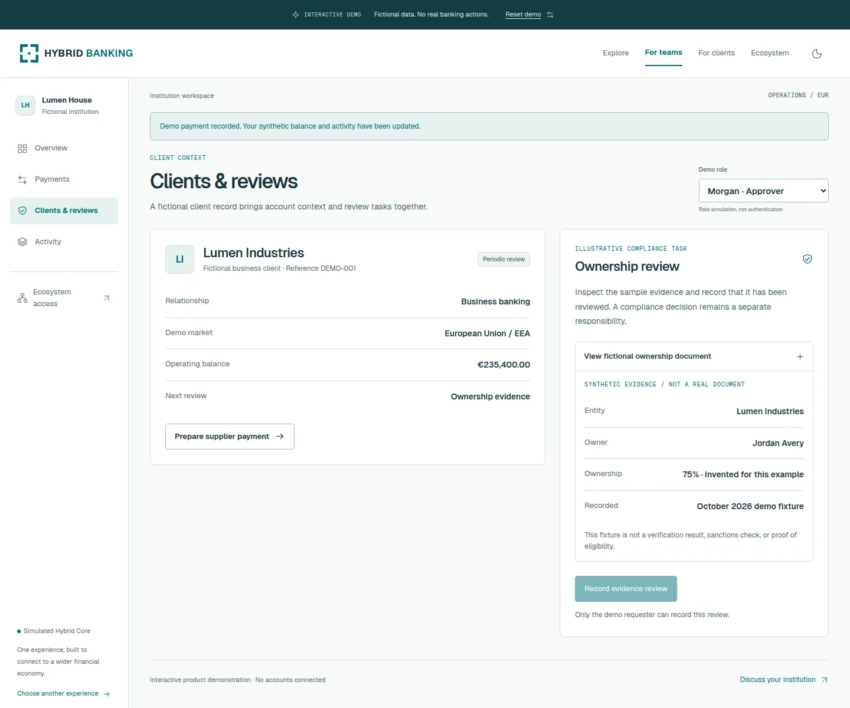Click the OPERATIONS / EUR breadcrumb text
This screenshot has width=850, height=708.
coord(798,95)
